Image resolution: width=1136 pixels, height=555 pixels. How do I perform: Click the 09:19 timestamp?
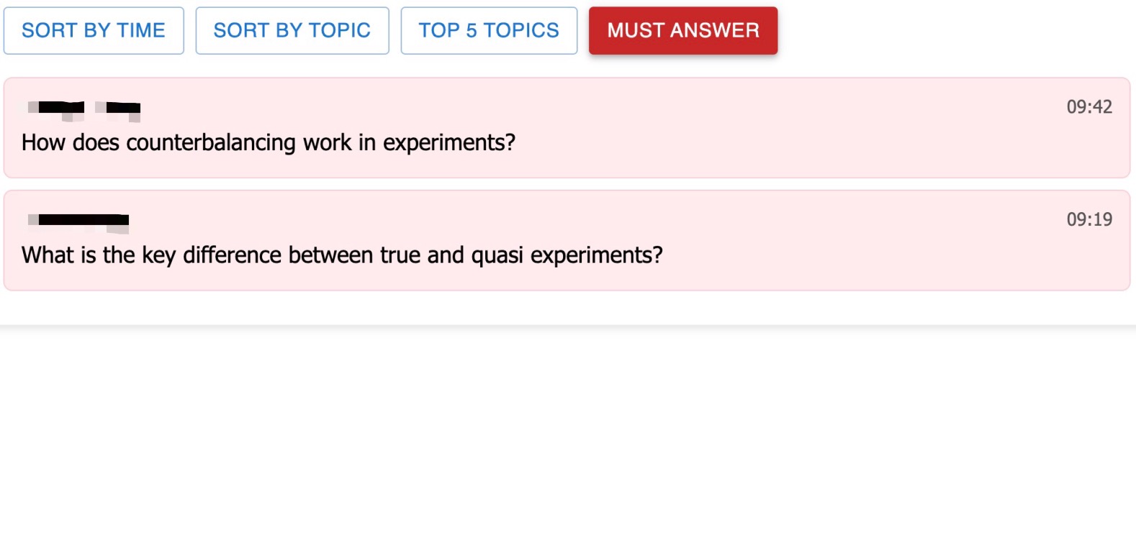[1088, 219]
